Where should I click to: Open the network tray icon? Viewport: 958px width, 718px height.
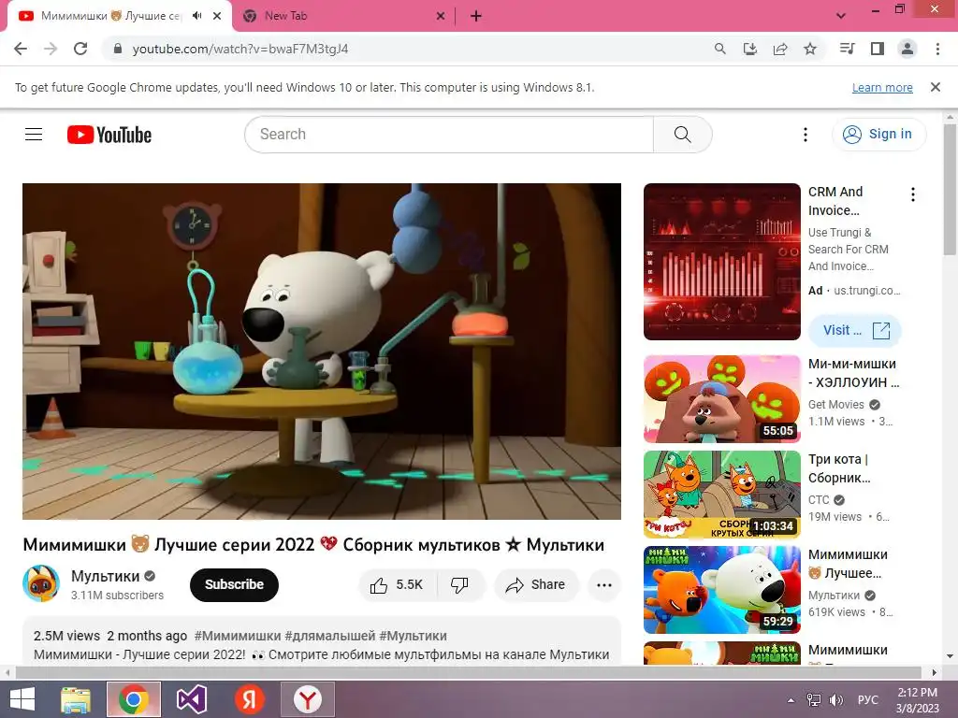pos(814,700)
